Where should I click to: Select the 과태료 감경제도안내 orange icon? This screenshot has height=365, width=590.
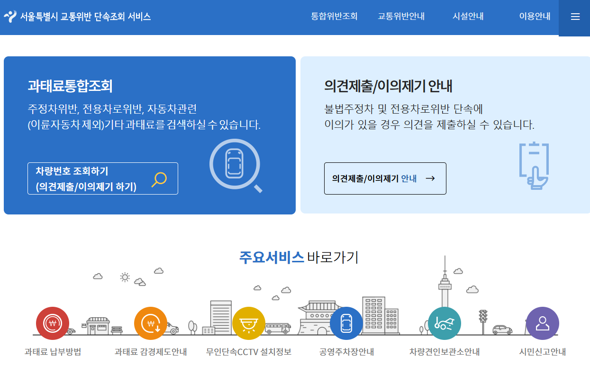point(150,323)
